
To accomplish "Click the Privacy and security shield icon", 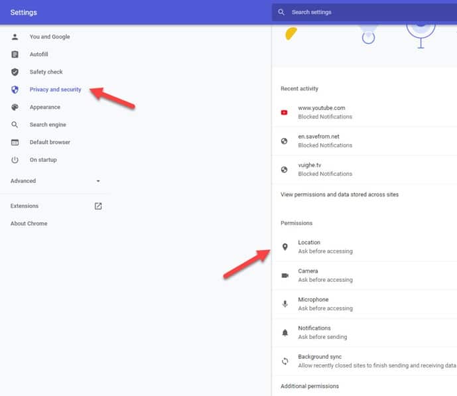I will click(15, 90).
